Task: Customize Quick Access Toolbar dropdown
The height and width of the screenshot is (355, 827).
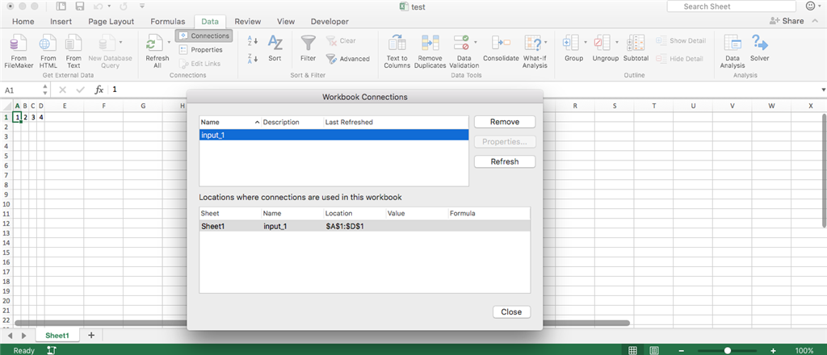Action: pyautogui.click(x=142, y=6)
